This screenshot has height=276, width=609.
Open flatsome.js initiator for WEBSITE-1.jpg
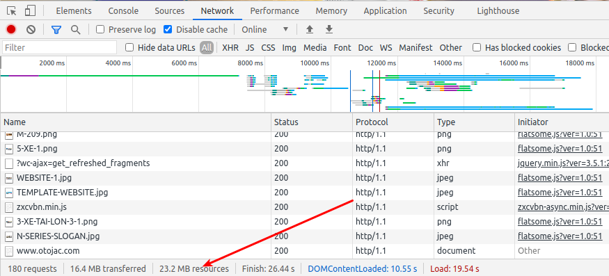tap(560, 178)
